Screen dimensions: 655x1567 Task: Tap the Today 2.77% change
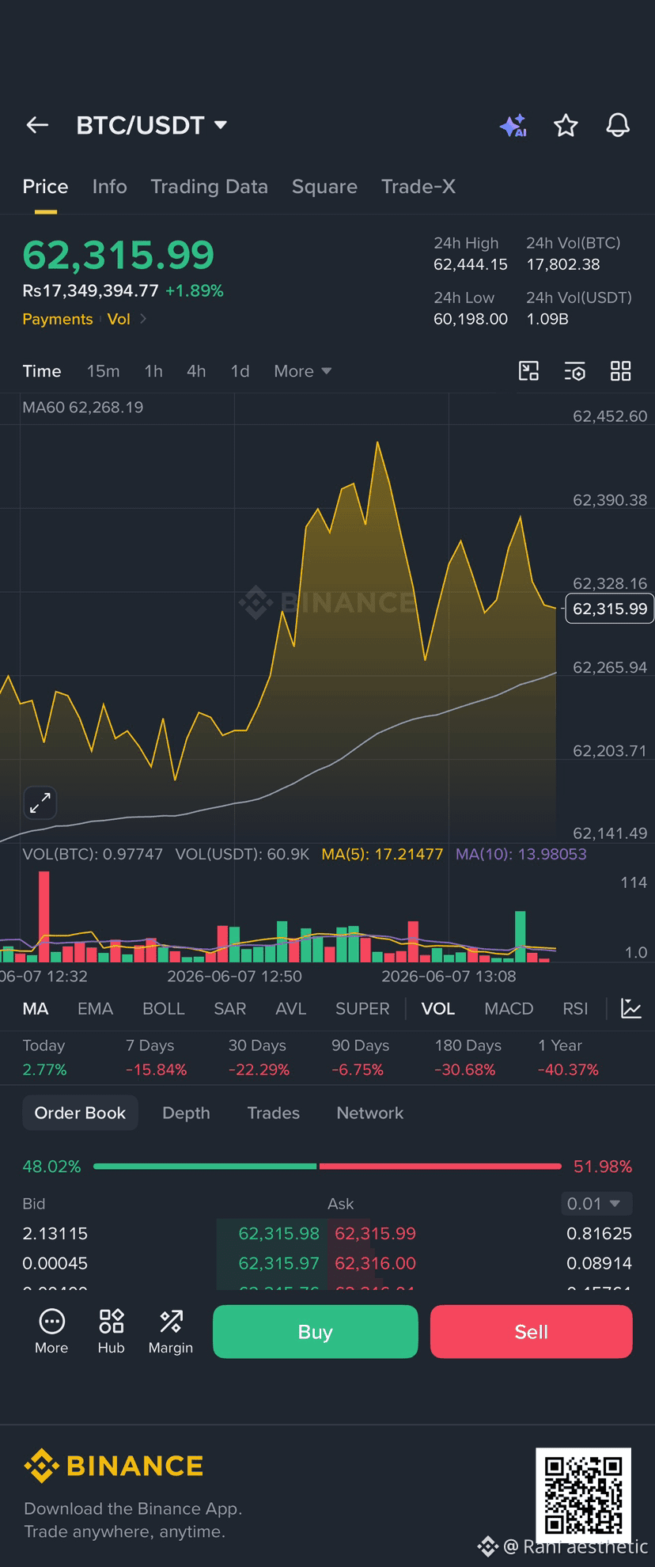click(x=45, y=1070)
